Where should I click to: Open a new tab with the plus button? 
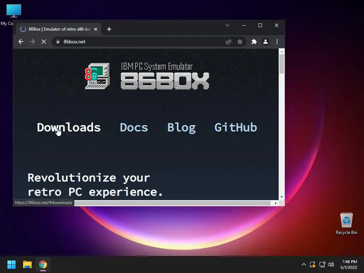coord(109,29)
